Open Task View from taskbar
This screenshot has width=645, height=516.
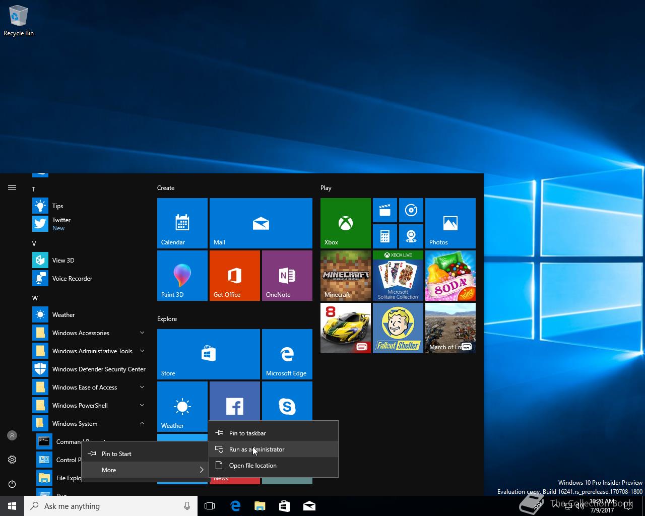coord(210,506)
